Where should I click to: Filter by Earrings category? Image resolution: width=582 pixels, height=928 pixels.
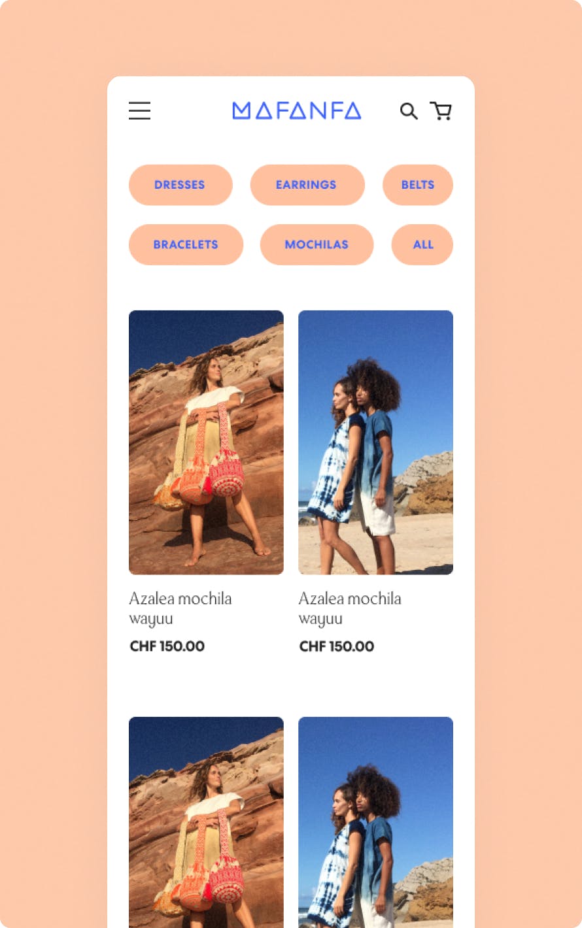(x=307, y=185)
